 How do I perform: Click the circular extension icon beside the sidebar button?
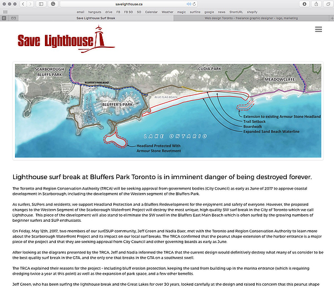click(53, 4)
